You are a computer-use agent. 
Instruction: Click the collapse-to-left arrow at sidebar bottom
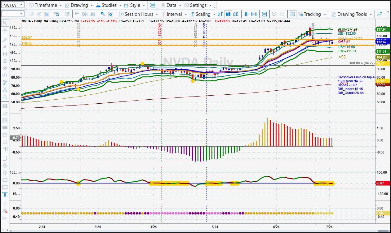coord(5,218)
